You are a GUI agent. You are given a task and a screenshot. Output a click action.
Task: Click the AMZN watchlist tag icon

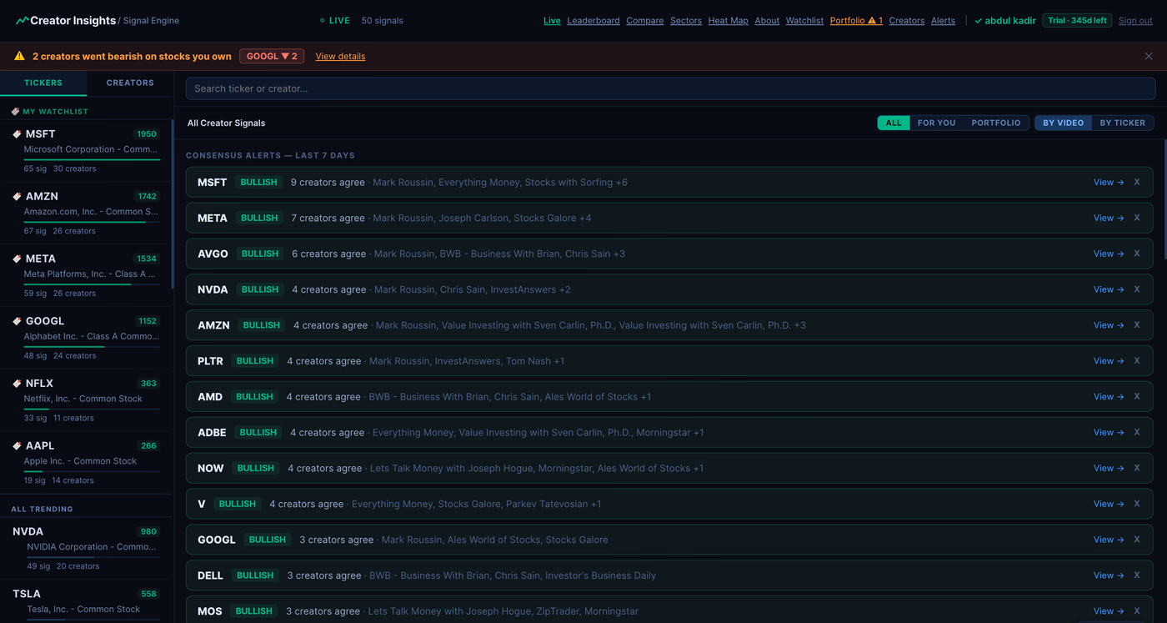pyautogui.click(x=17, y=196)
